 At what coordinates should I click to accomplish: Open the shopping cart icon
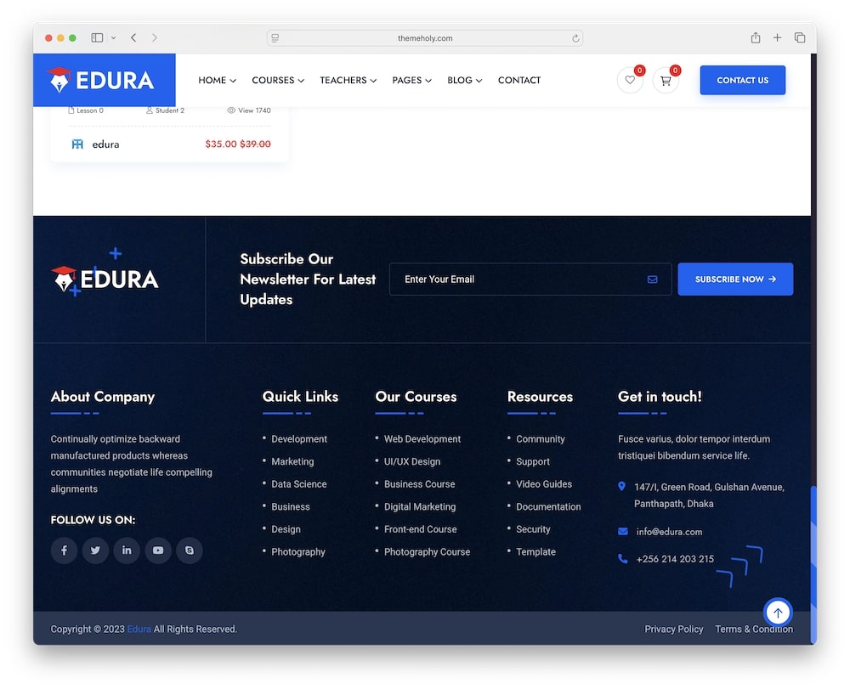tap(666, 80)
